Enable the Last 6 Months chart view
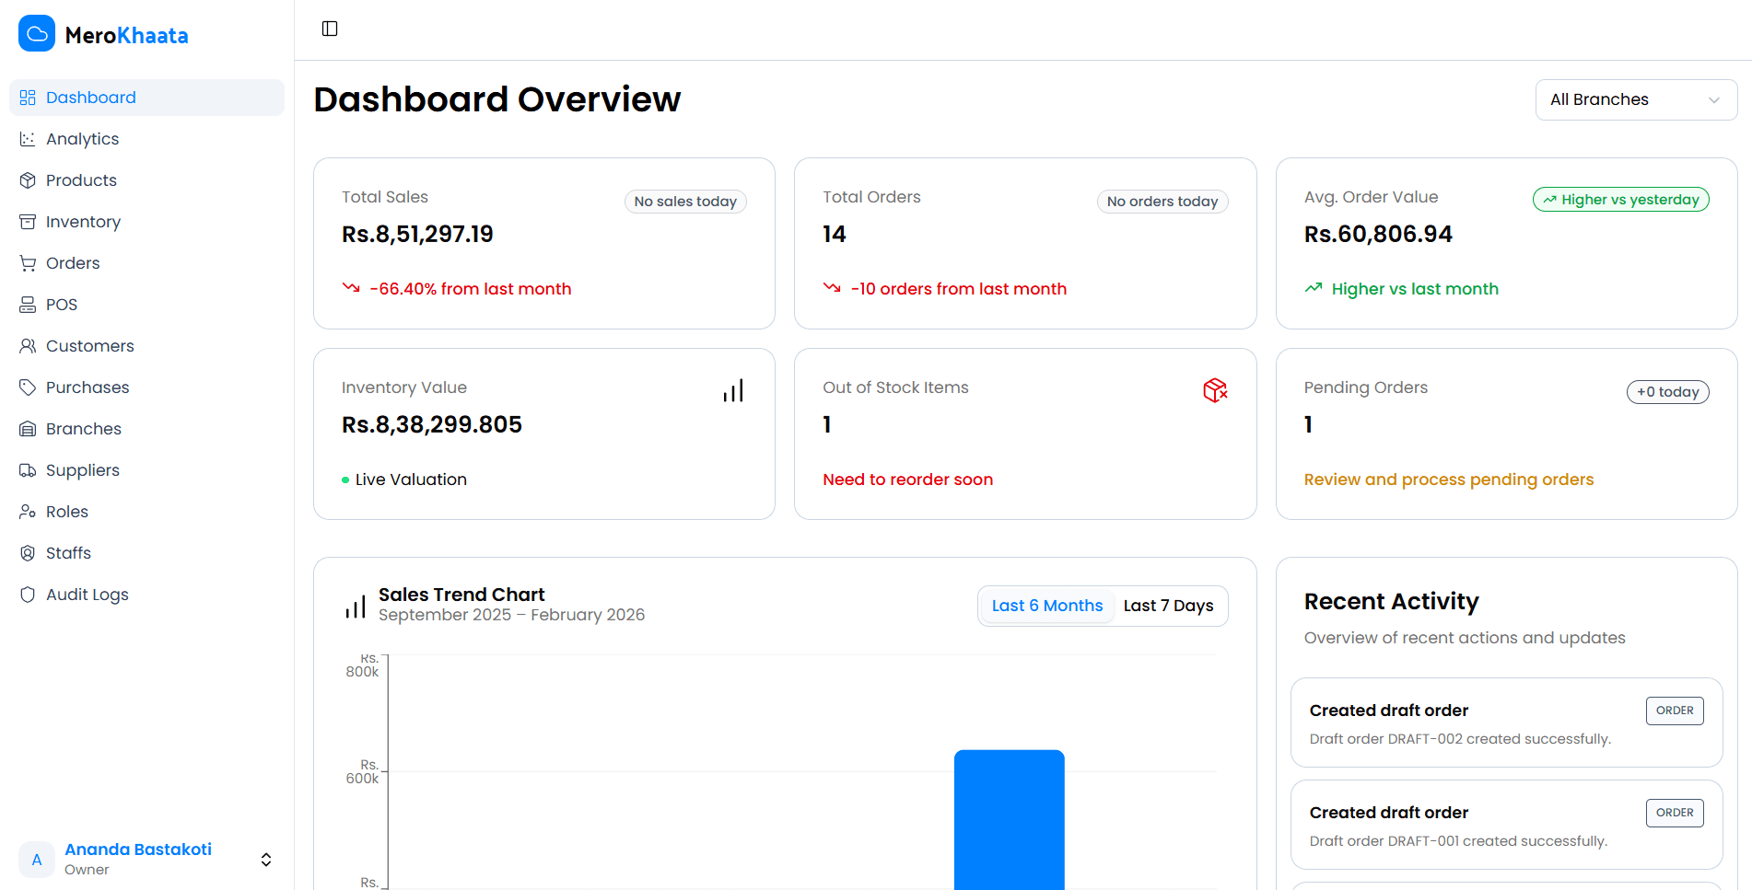1752x890 pixels. coord(1046,605)
